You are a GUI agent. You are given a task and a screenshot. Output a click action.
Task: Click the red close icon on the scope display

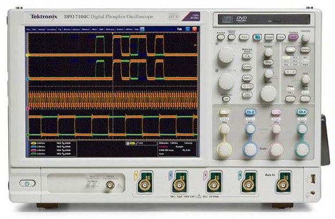pyautogui.click(x=194, y=29)
